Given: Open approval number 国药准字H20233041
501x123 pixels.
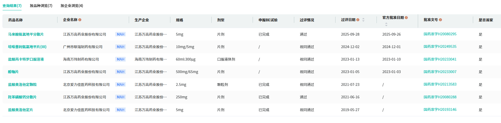Looking at the screenshot, I should (x=440, y=59).
